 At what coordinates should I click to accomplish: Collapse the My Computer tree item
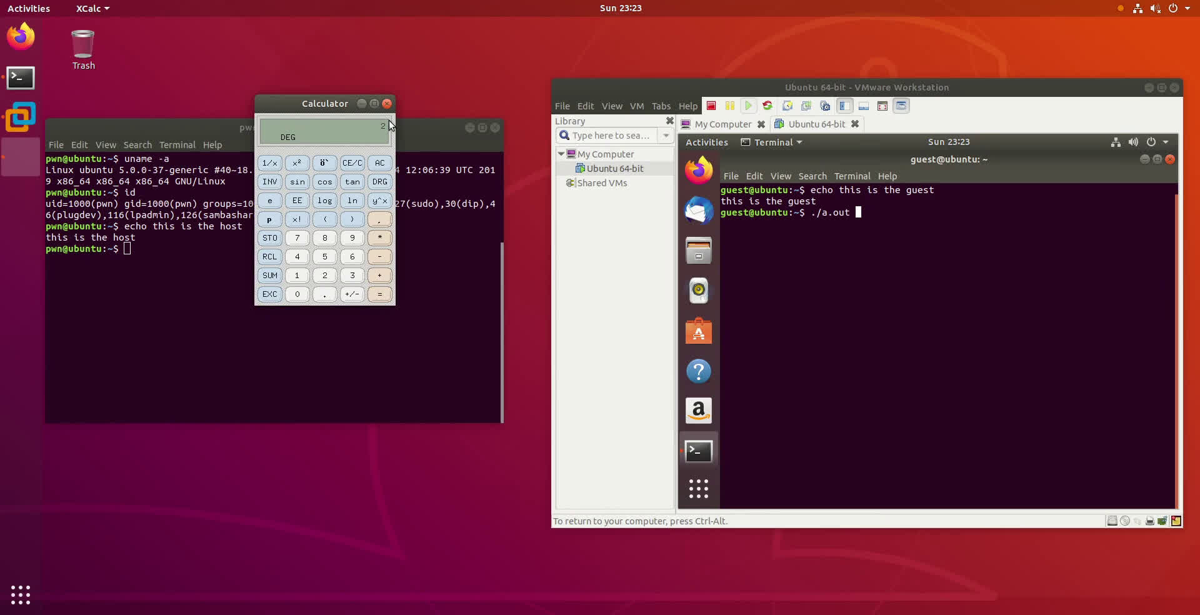click(561, 154)
